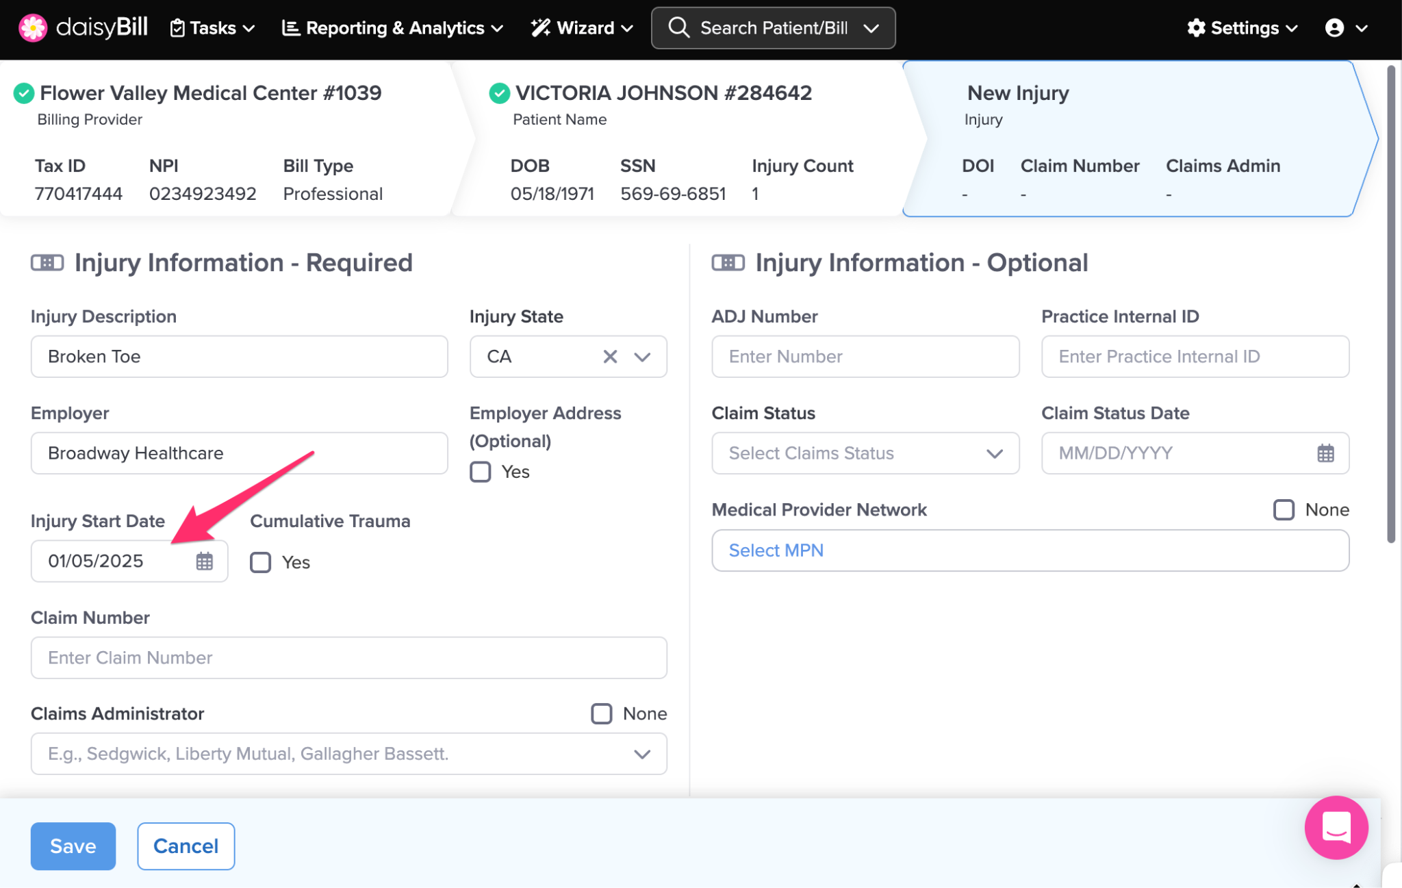Click the search magnifier icon
The width and height of the screenshot is (1402, 888).
(x=678, y=28)
